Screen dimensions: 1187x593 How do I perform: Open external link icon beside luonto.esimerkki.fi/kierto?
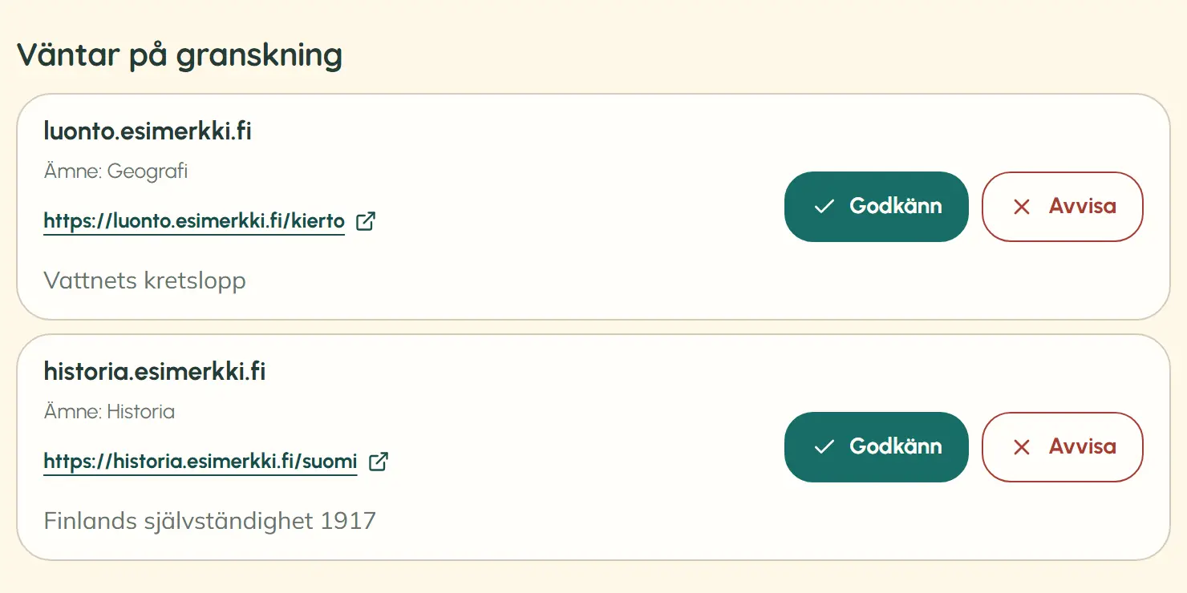pyautogui.click(x=366, y=221)
